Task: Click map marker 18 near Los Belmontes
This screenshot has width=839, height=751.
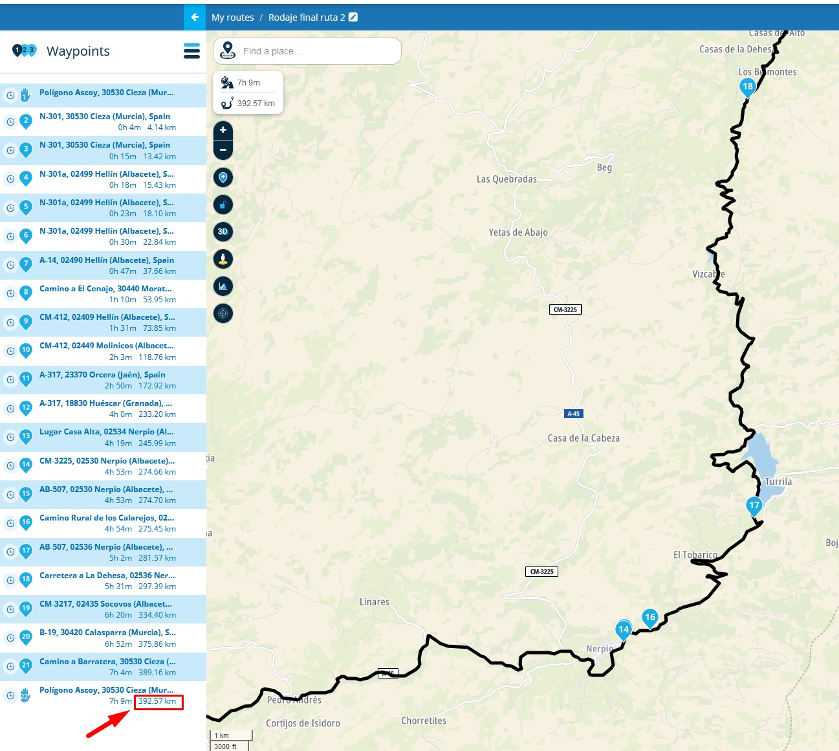Action: [x=748, y=87]
